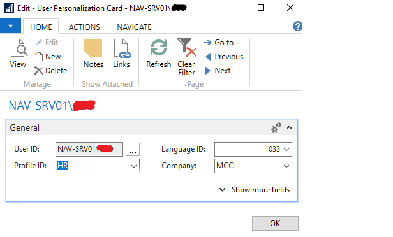The image size is (393, 237).
Task: Go to the Previous record
Action: 224,57
